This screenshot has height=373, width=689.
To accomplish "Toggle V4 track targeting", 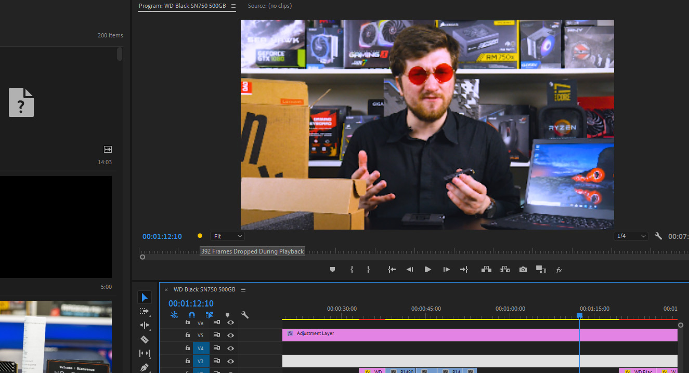I will click(201, 348).
